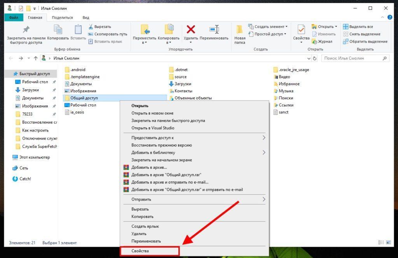Click the Refresh button by address bar
The width and height of the screenshot is (398, 258).
tap(315, 58)
